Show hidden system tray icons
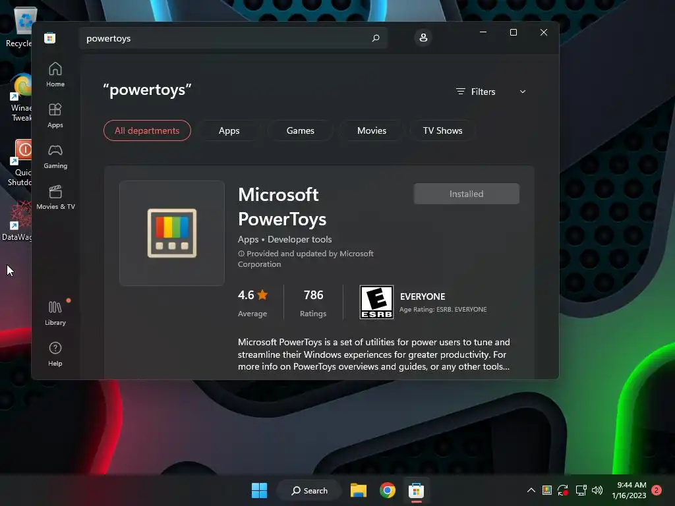This screenshot has width=675, height=506. pos(531,490)
